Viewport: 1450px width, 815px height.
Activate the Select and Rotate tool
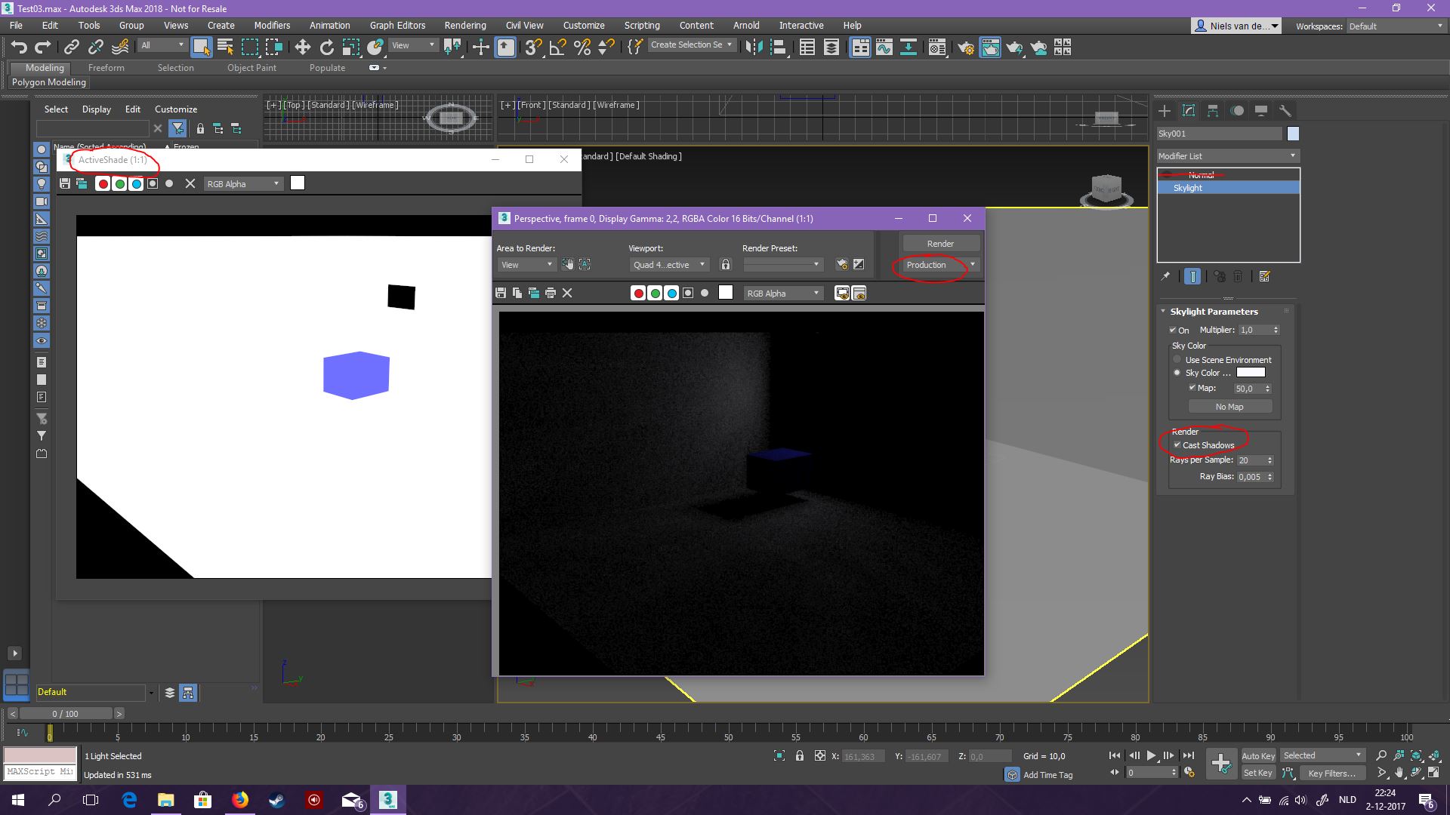pyautogui.click(x=326, y=47)
